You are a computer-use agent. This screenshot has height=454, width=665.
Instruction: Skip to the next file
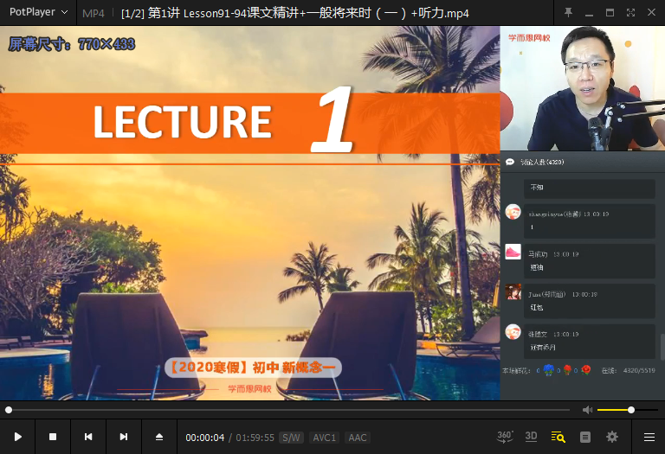[124, 437]
